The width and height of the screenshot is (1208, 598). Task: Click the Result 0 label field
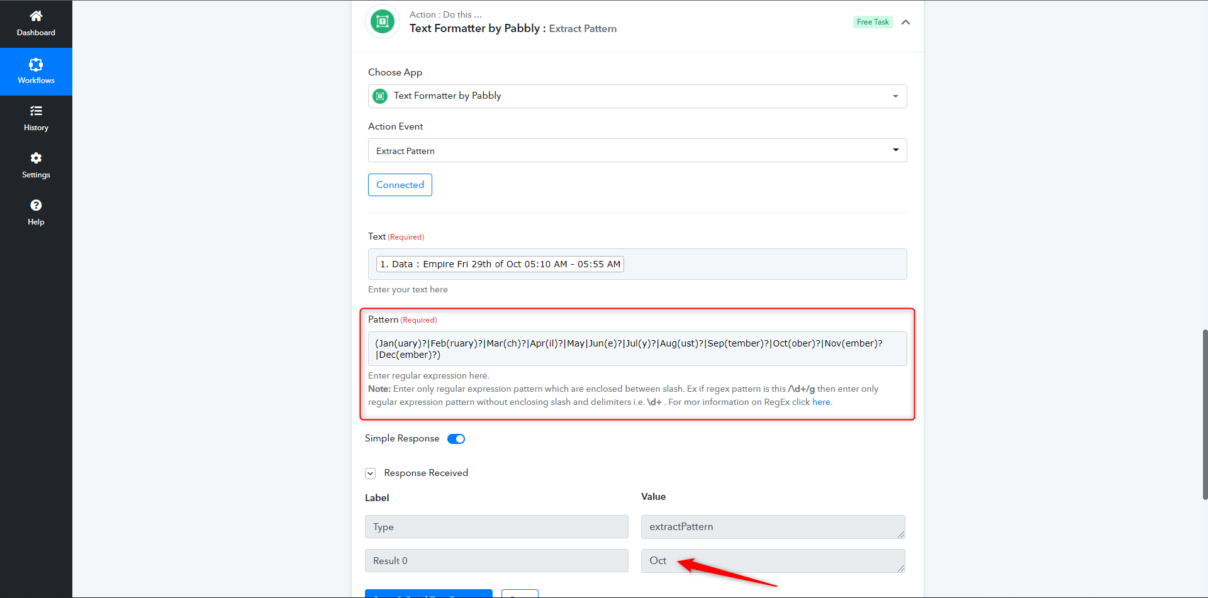[496, 561]
